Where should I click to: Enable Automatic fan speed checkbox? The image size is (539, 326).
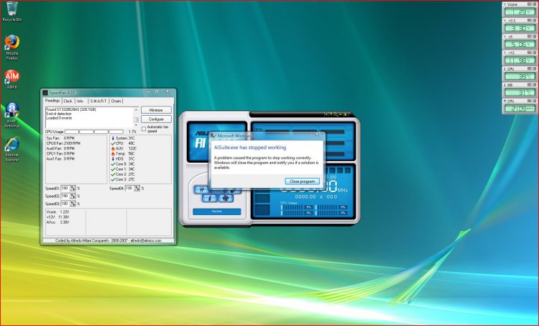[x=144, y=129]
